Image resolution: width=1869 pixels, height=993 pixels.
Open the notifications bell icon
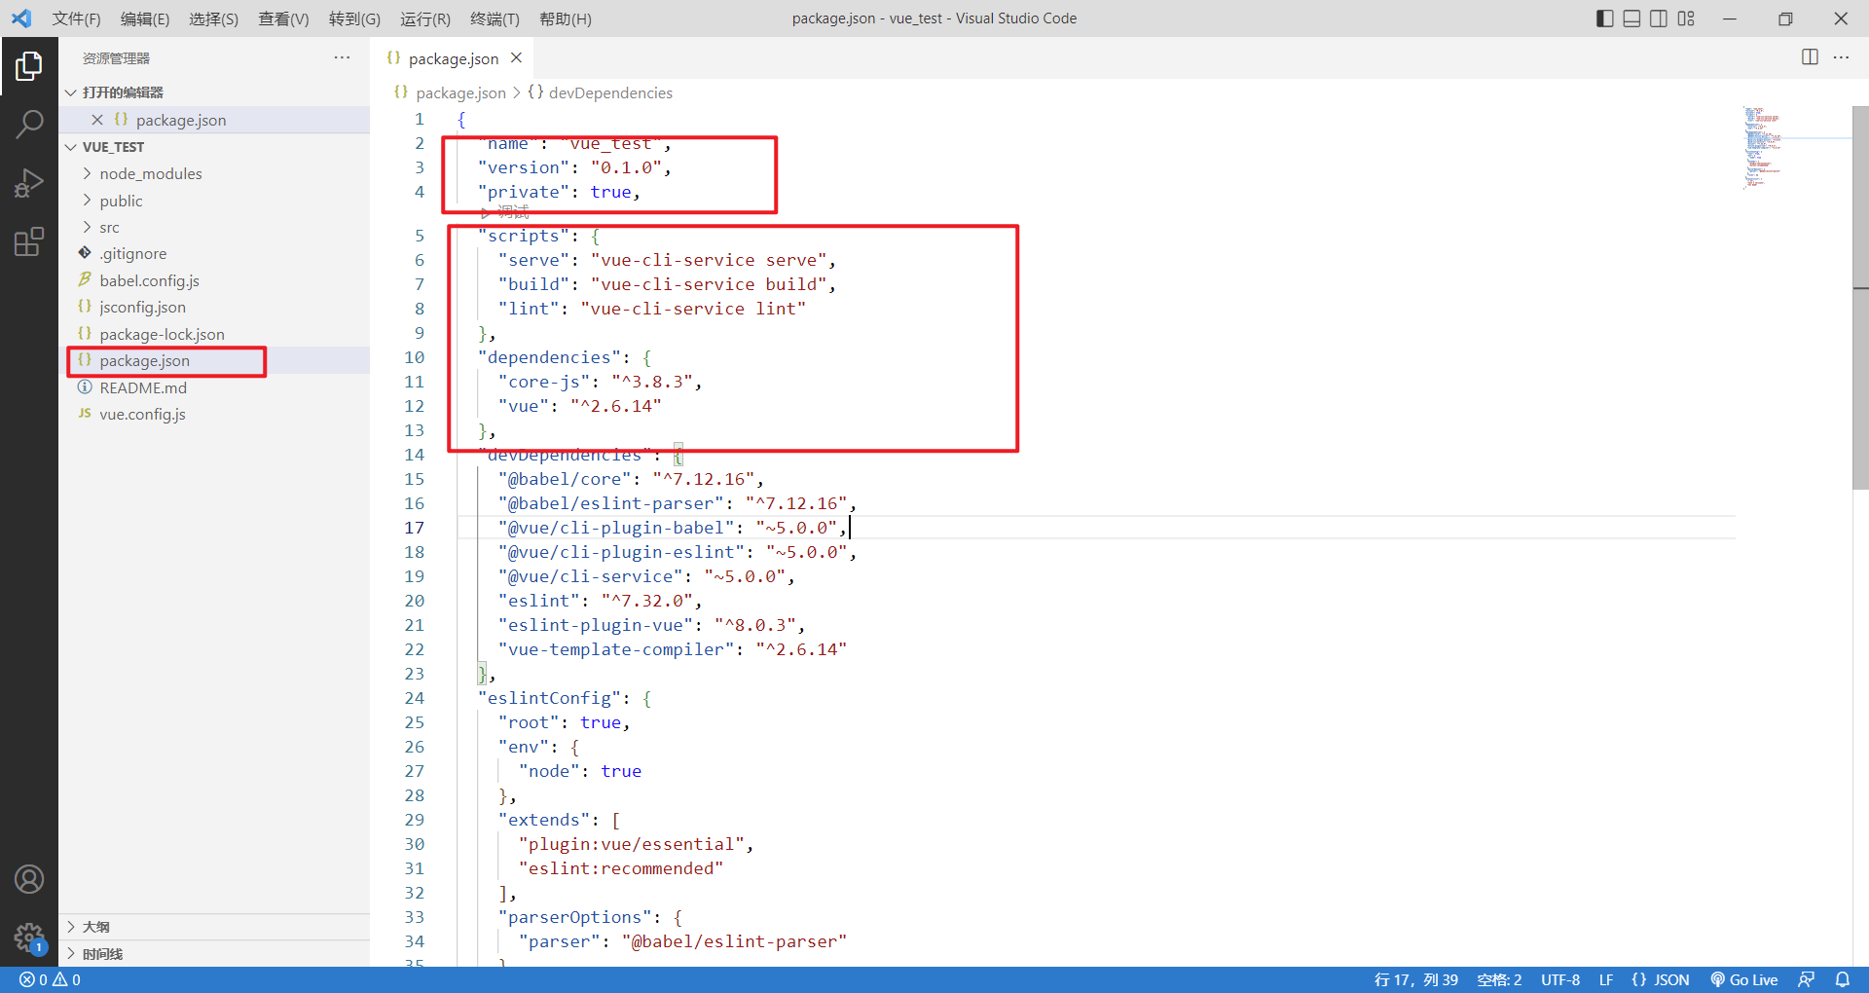pyautogui.click(x=1842, y=979)
